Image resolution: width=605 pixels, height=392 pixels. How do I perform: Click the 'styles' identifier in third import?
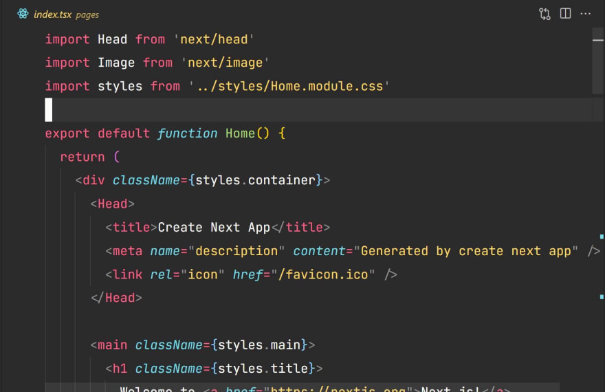coord(120,87)
